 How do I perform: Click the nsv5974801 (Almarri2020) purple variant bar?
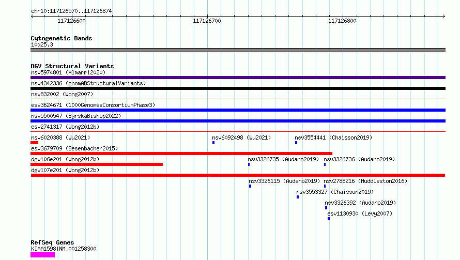point(238,78)
